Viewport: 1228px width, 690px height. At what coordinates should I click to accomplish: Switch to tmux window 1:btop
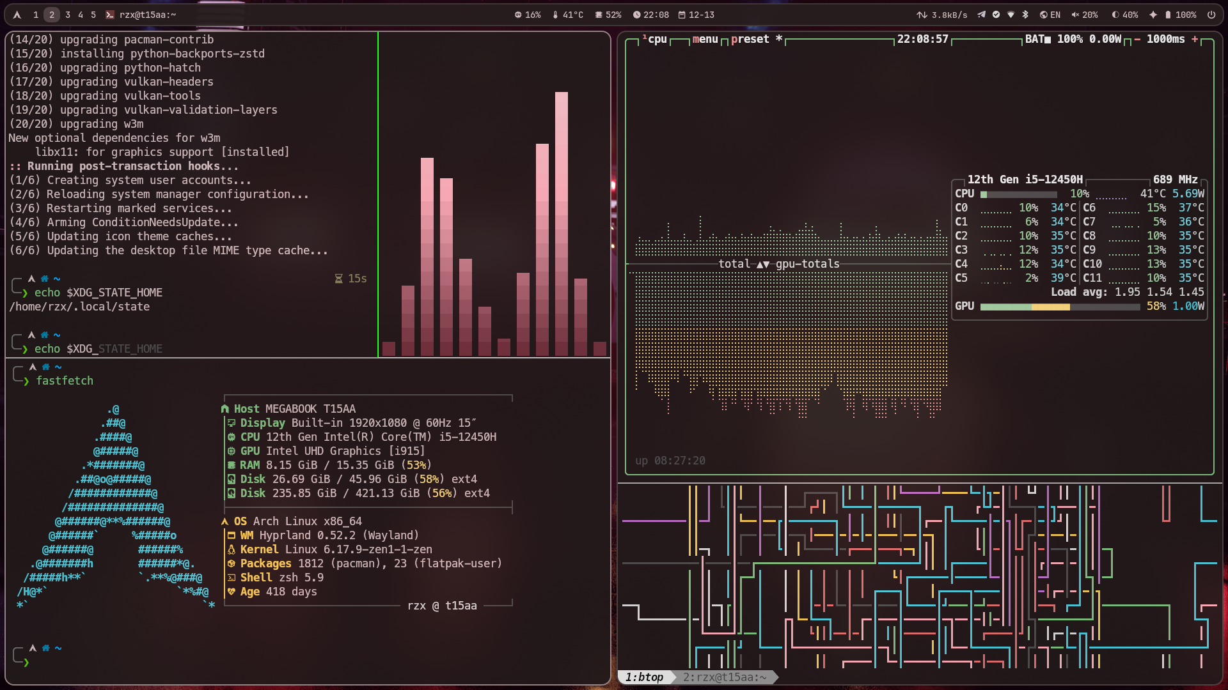(x=644, y=677)
